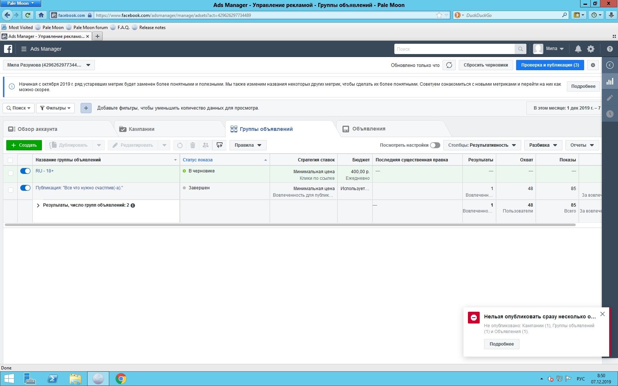618x386 pixels.
Task: Open the Фильтры dropdown
Action: (x=55, y=108)
